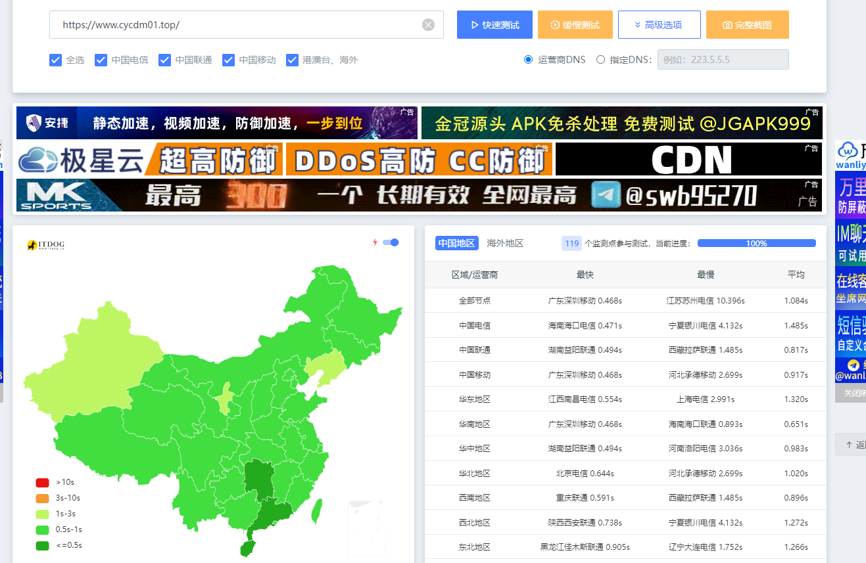
Task: Clear the URL input with the X icon
Action: (x=428, y=25)
